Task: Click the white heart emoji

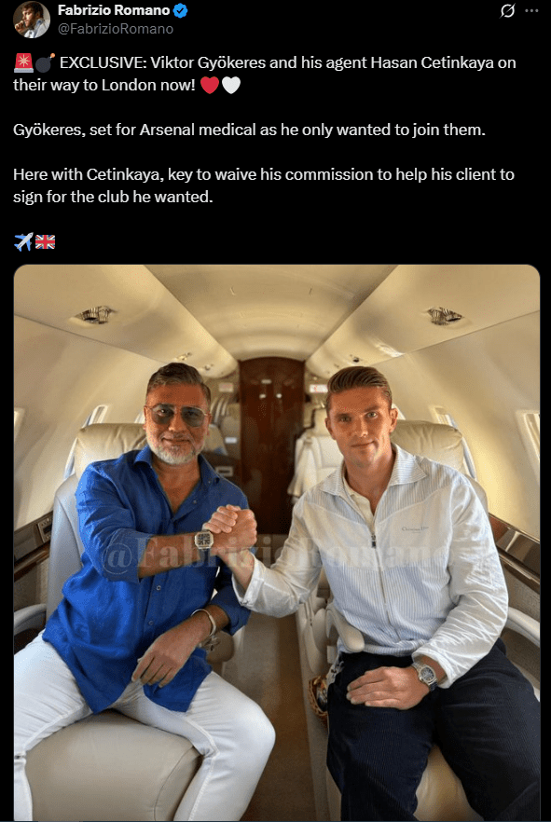Action: (x=231, y=85)
